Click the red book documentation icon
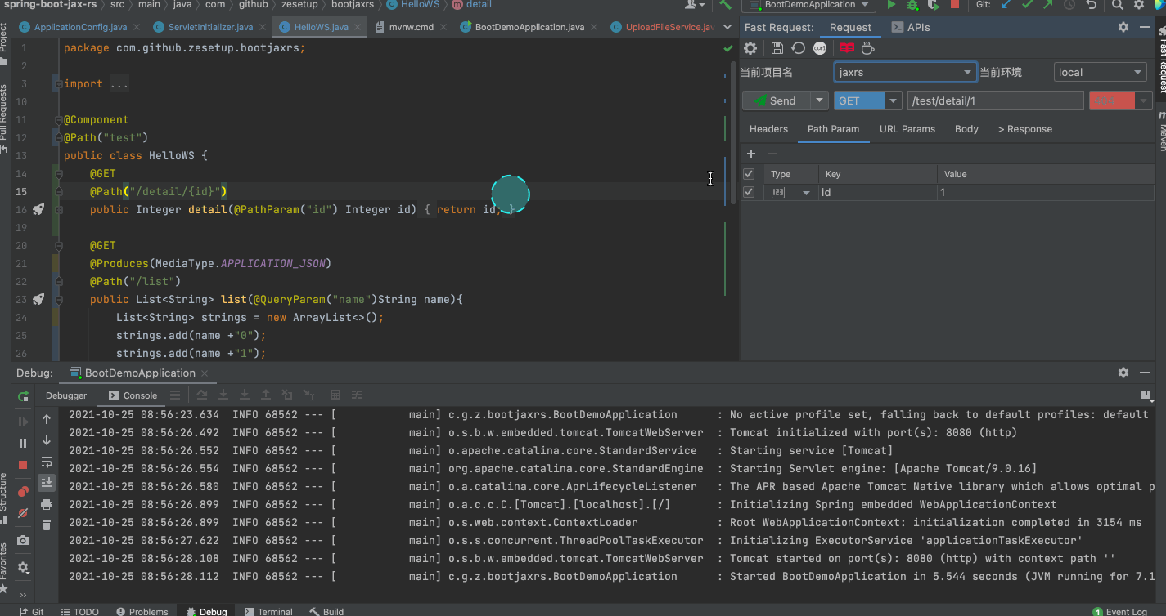Image resolution: width=1166 pixels, height=616 pixels. point(846,49)
